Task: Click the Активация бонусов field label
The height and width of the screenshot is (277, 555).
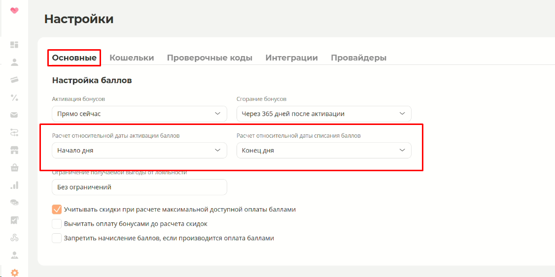Action: coord(78,99)
